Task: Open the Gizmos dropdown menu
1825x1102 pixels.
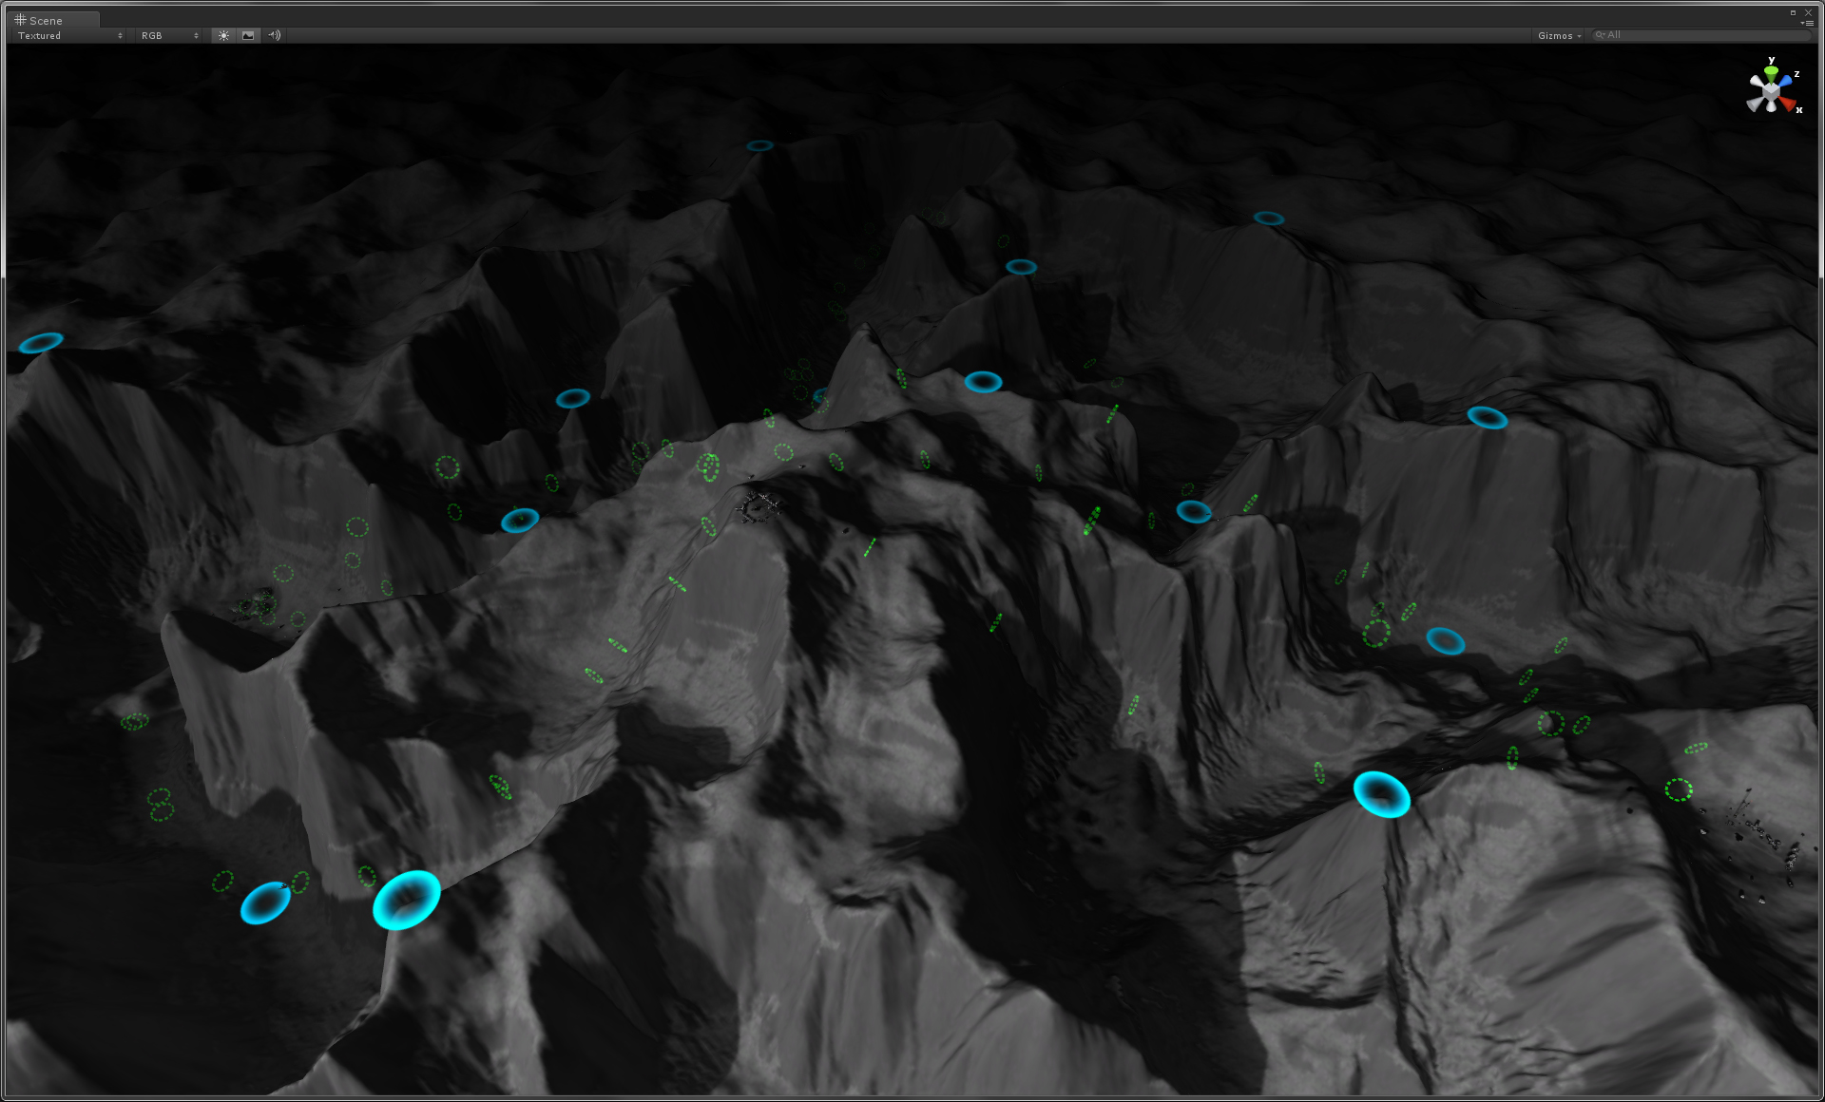Action: pyautogui.click(x=1559, y=35)
